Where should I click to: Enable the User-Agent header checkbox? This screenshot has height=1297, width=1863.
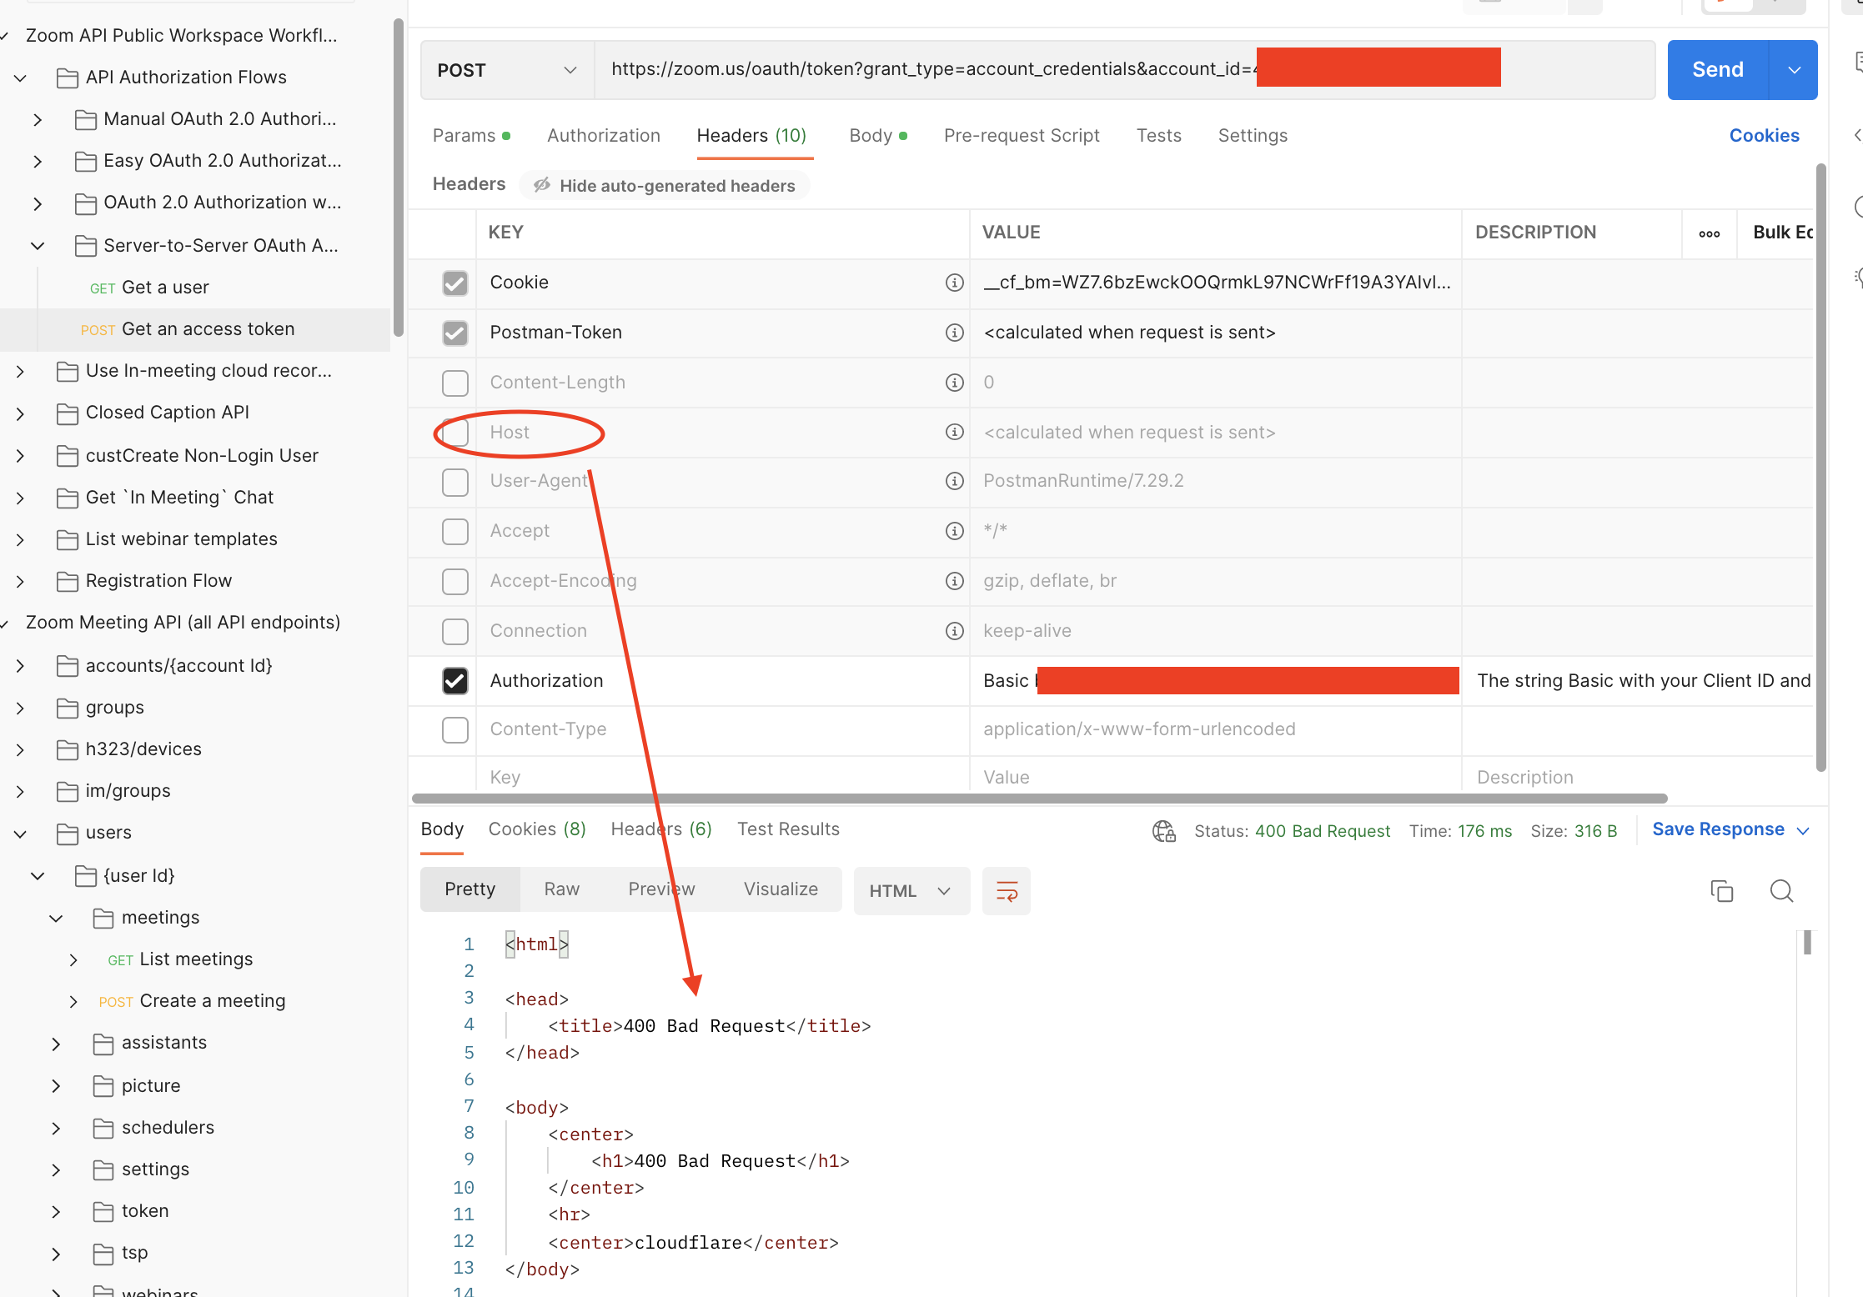(454, 482)
